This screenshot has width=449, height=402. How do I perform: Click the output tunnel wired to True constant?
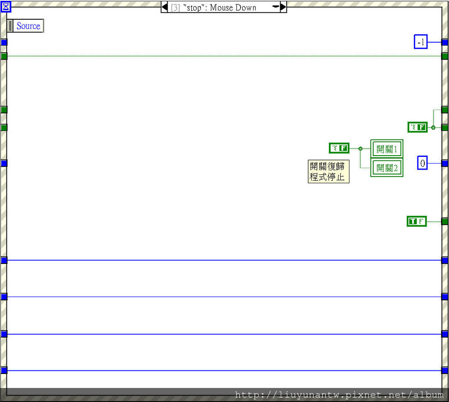[x=445, y=221]
